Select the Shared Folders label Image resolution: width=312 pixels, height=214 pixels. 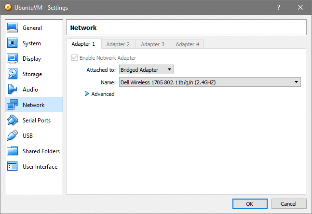point(41,151)
